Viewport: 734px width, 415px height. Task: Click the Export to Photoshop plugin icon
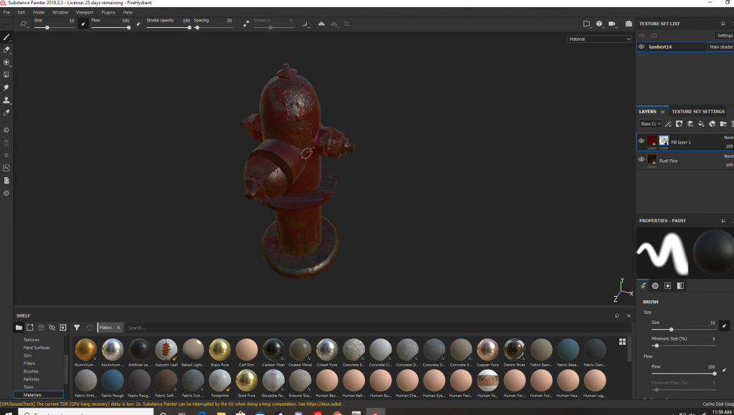[x=6, y=168]
